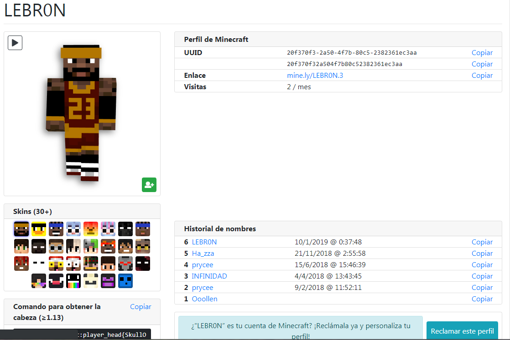
Task: Choose the orange flame lion face skin
Action: tap(91, 229)
